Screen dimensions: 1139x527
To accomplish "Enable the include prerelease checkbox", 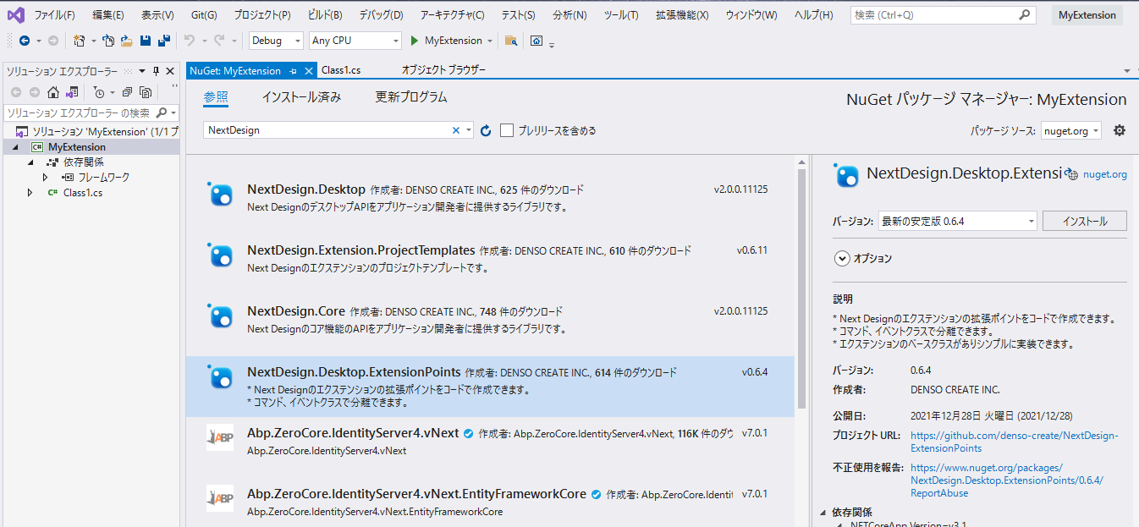I will [507, 130].
